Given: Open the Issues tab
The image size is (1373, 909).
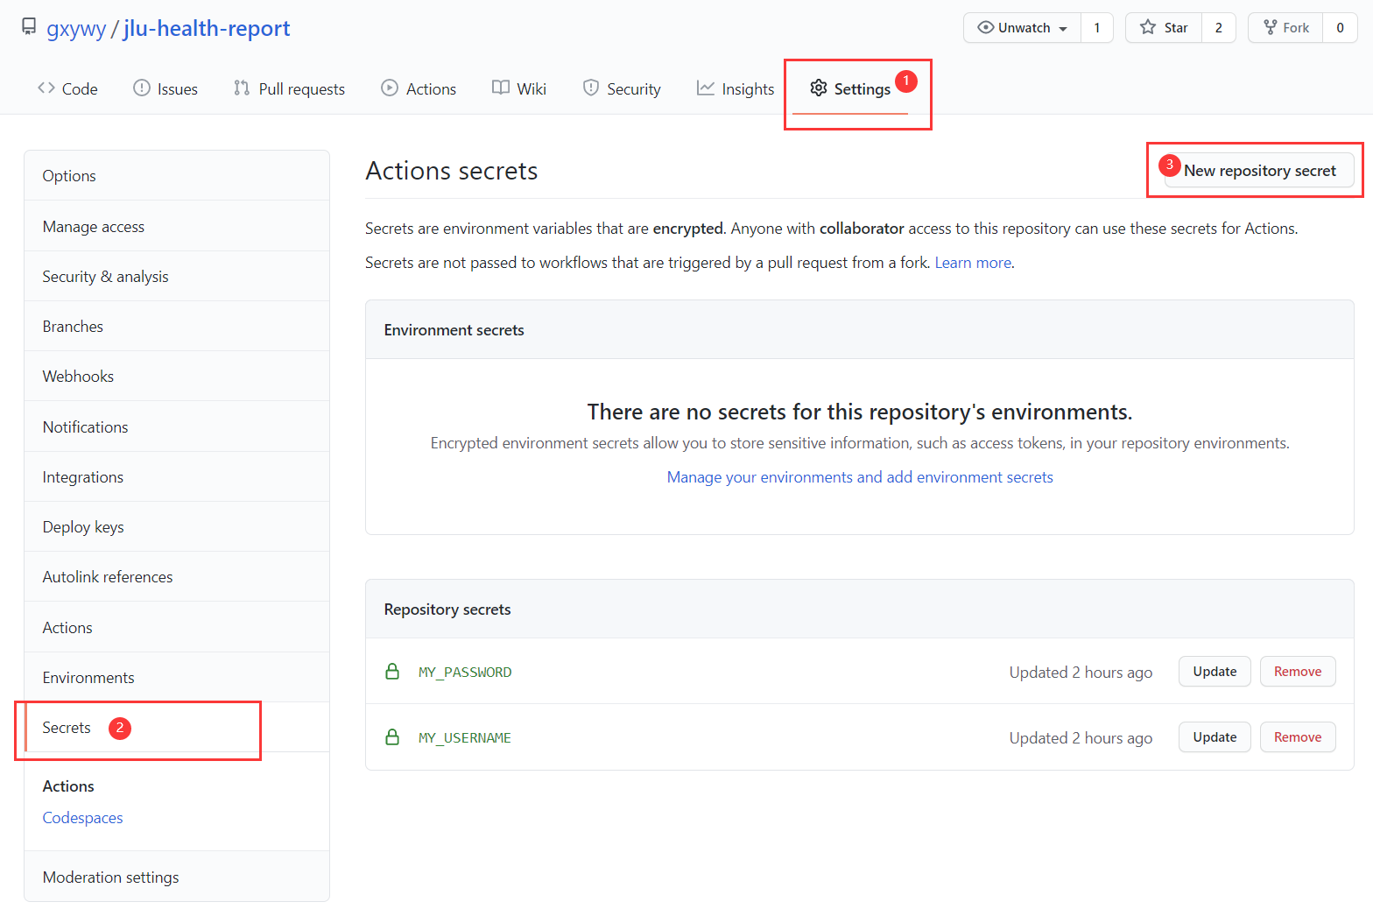Looking at the screenshot, I should (165, 88).
